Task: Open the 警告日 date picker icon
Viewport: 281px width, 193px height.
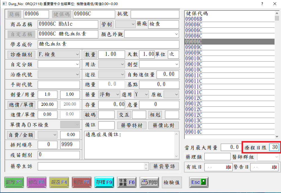Action: point(275,167)
